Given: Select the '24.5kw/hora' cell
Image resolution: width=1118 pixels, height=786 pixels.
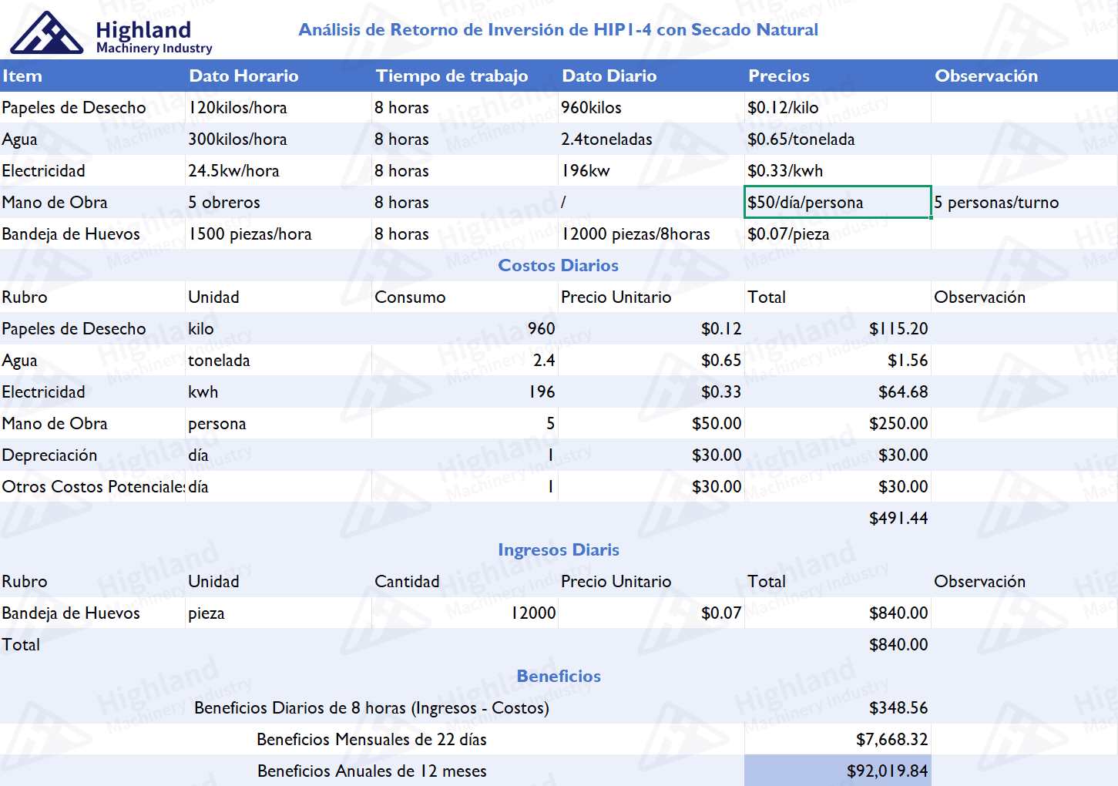Looking at the screenshot, I should [x=233, y=171].
